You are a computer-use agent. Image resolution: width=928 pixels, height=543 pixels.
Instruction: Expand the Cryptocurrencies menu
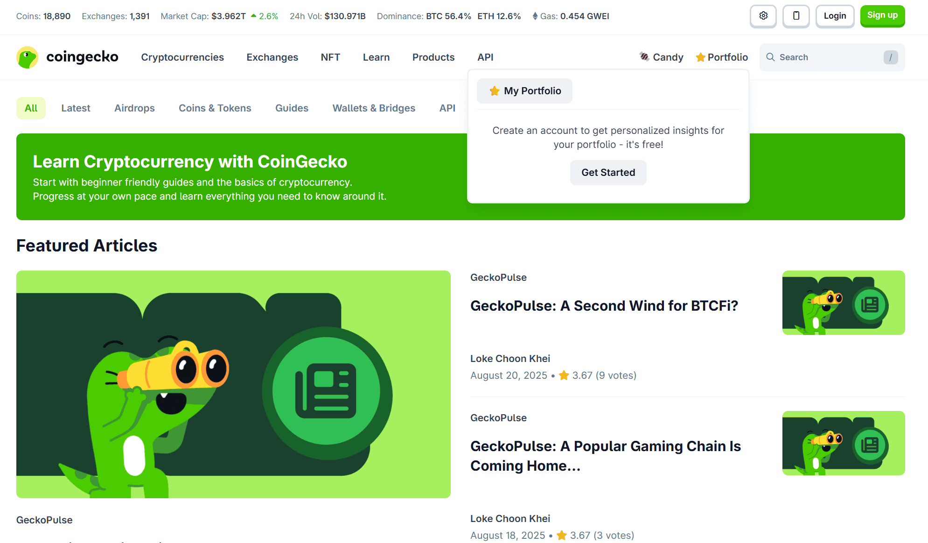(182, 57)
